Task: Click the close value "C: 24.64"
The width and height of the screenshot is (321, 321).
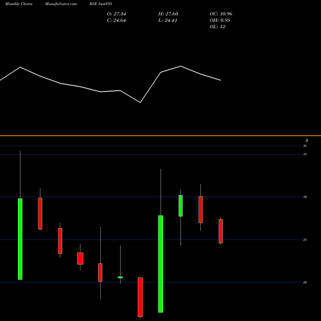Action: click(116, 21)
